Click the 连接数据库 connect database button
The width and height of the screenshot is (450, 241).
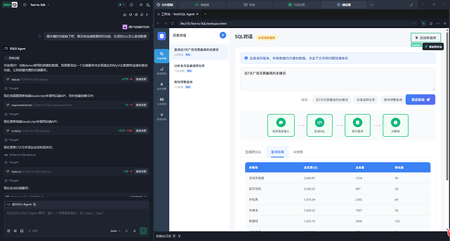[426, 38]
